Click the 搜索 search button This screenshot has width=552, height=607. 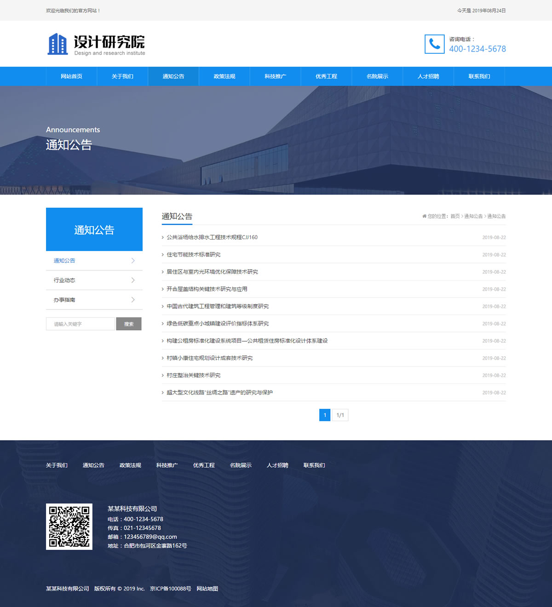pos(129,324)
